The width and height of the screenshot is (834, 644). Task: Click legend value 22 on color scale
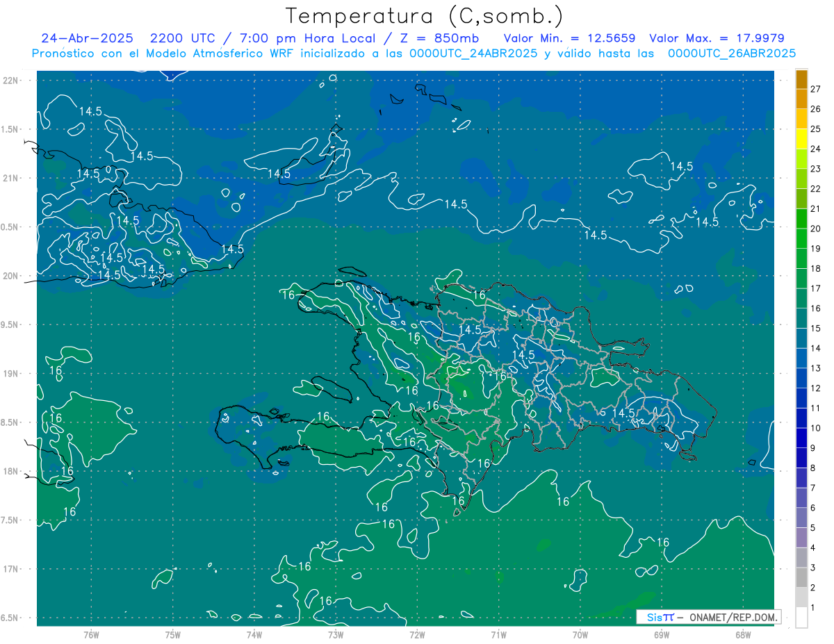[816, 188]
